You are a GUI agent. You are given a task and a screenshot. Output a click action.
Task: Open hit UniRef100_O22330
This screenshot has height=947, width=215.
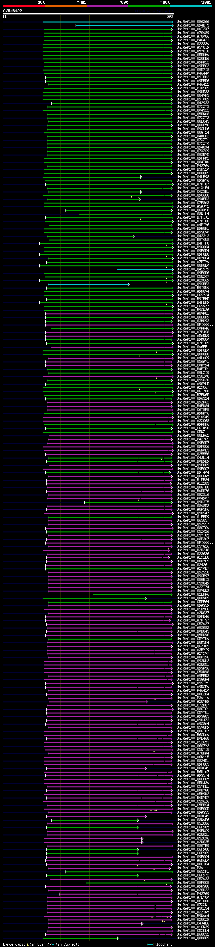(x=192, y=44)
